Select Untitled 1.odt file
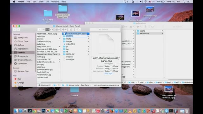Viewport: 203px width, 114px height. coord(43,77)
